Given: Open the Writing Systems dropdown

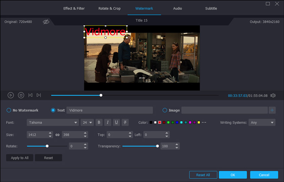Looking at the screenshot, I should (262, 122).
